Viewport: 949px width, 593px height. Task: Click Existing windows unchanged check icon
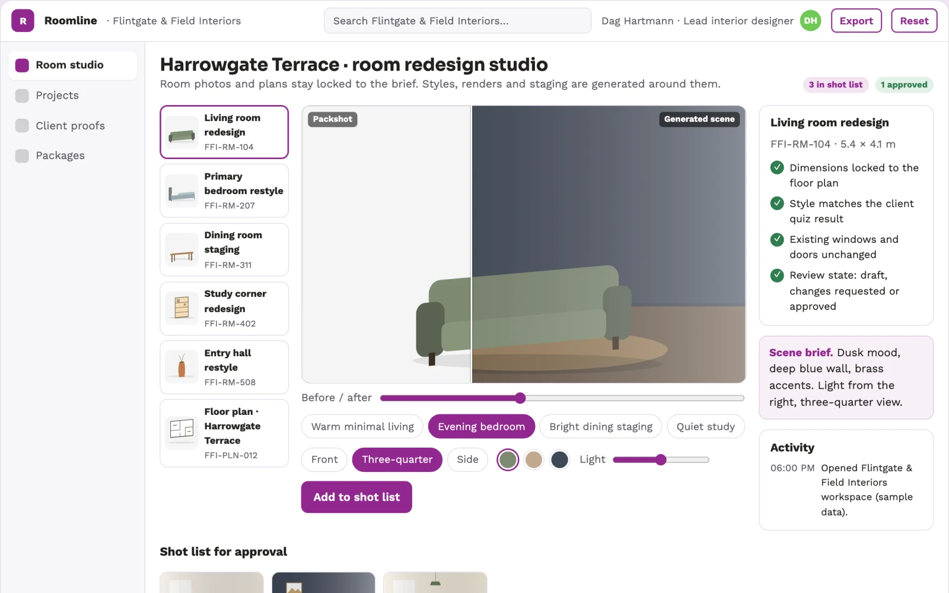coord(777,239)
